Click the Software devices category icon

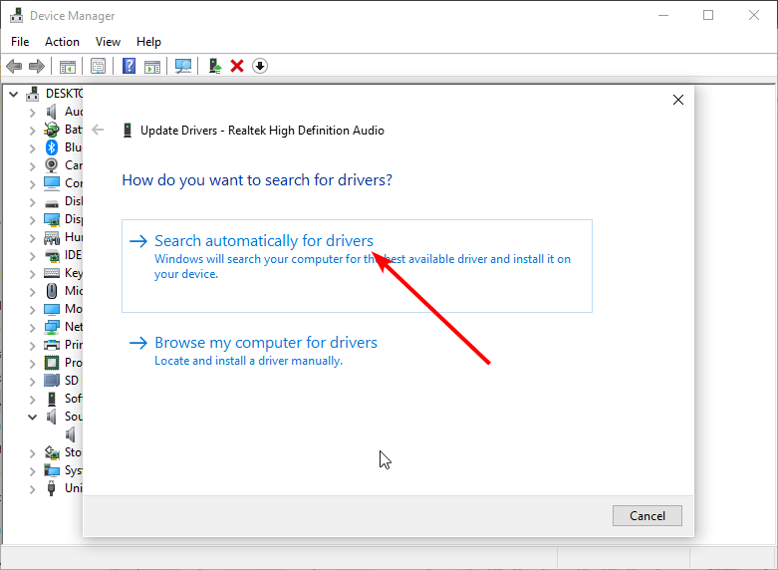click(x=52, y=399)
